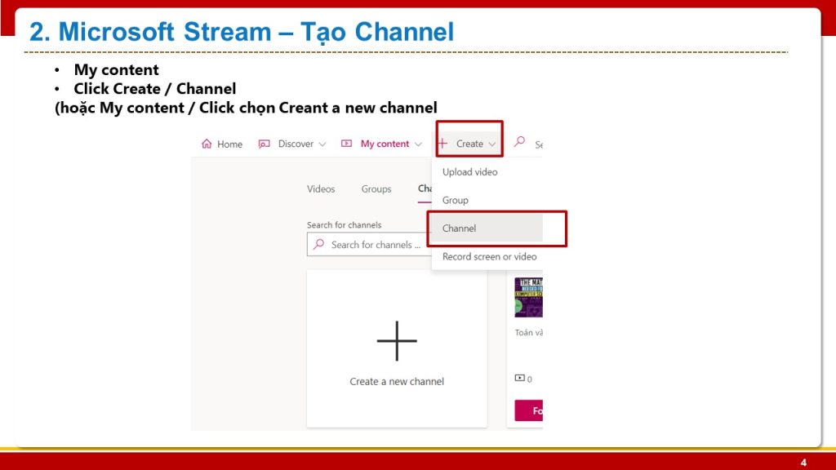836x470 pixels.
Task: Click the Discover icon in the navigation bar
Action: [264, 144]
